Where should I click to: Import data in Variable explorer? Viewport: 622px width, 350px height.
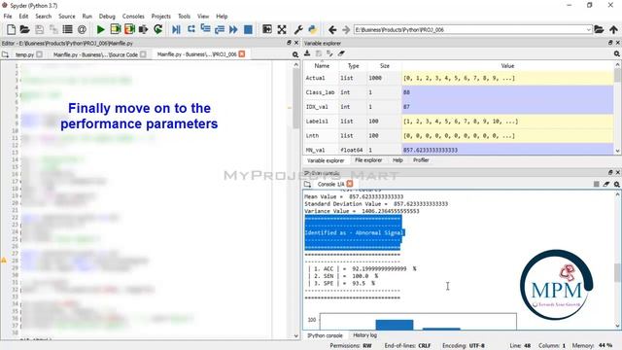307,53
